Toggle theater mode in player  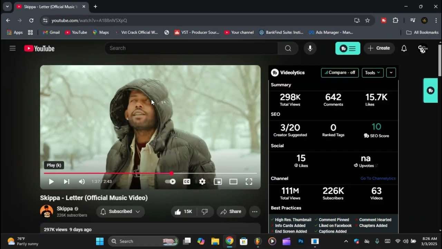[233, 182]
